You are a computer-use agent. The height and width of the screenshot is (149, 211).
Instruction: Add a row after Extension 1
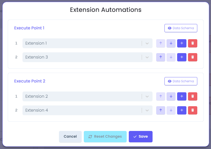[182, 43]
